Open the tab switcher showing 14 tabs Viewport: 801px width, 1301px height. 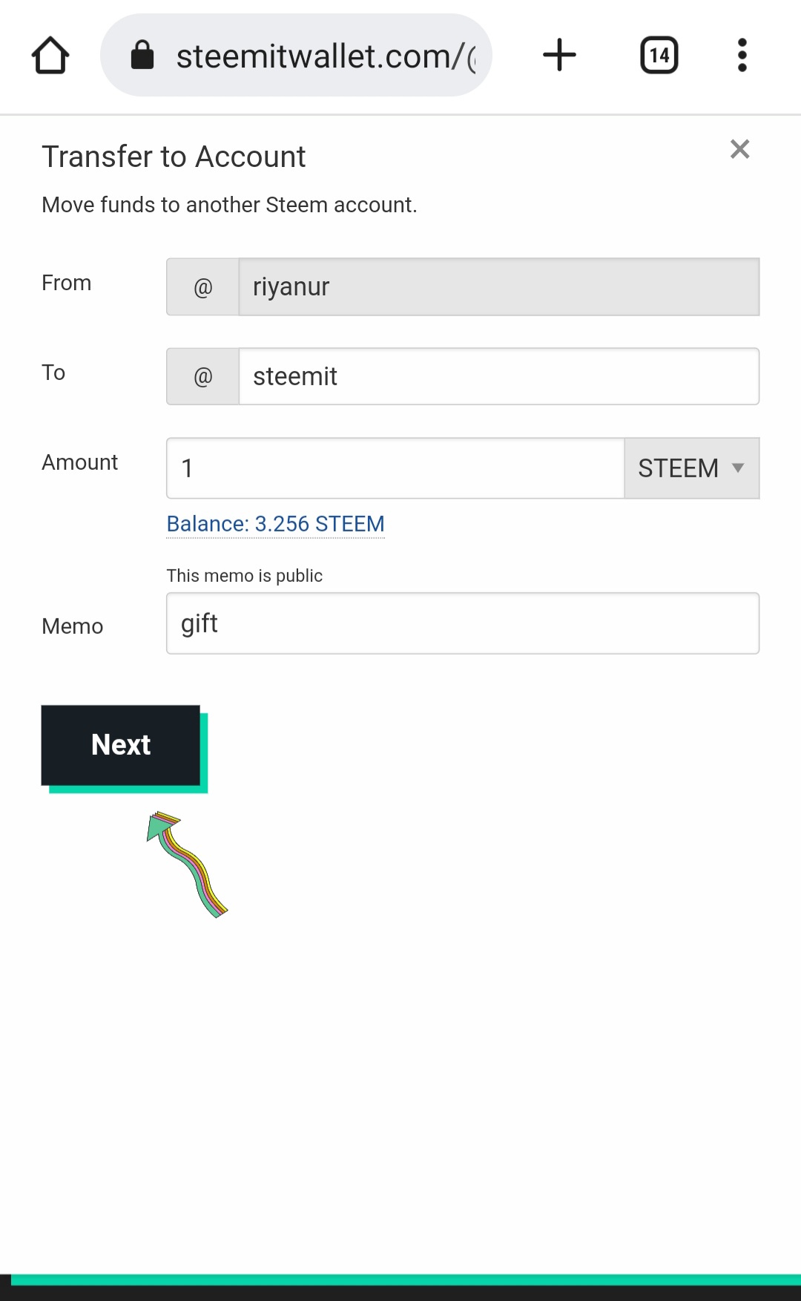659,56
